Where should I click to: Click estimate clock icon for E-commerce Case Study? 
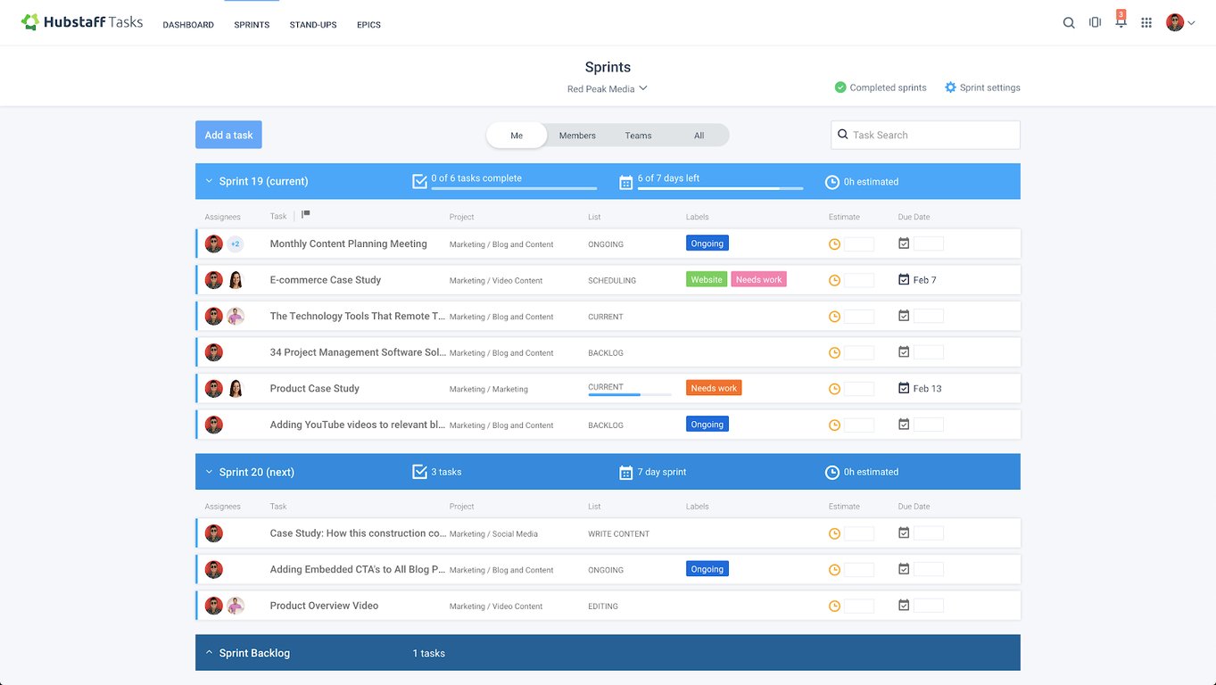pyautogui.click(x=834, y=280)
